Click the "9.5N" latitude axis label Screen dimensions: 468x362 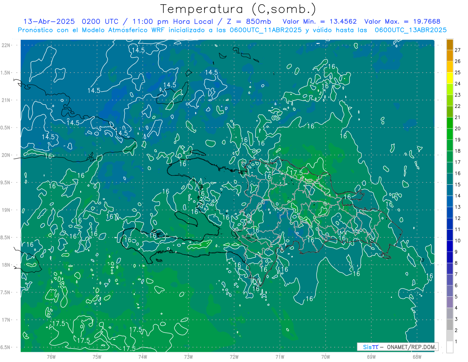tap(6, 182)
